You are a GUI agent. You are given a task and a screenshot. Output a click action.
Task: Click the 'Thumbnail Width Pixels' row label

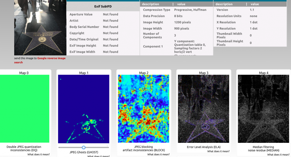pyautogui.click(x=229, y=35)
